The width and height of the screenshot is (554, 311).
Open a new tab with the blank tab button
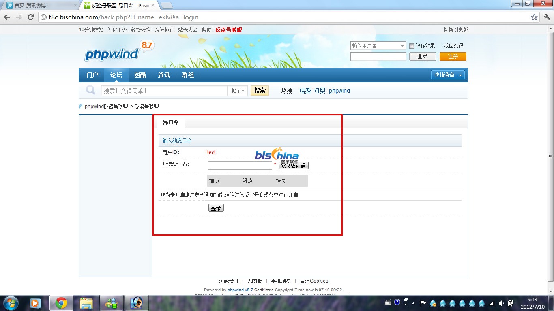pyautogui.click(x=167, y=5)
